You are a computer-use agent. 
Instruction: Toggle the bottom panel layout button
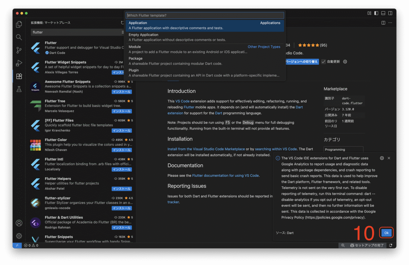click(383, 13)
